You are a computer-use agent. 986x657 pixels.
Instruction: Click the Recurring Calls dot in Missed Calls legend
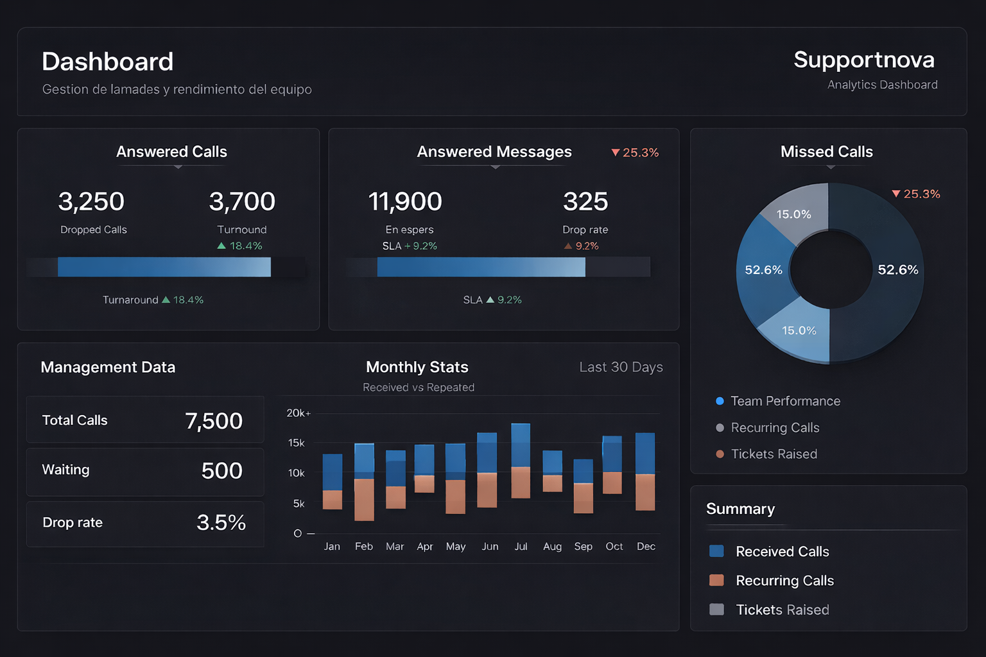pyautogui.click(x=719, y=427)
